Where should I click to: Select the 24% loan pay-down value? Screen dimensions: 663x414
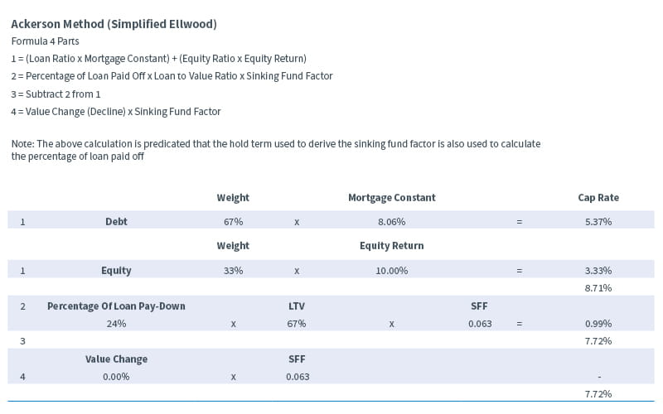pyautogui.click(x=116, y=324)
